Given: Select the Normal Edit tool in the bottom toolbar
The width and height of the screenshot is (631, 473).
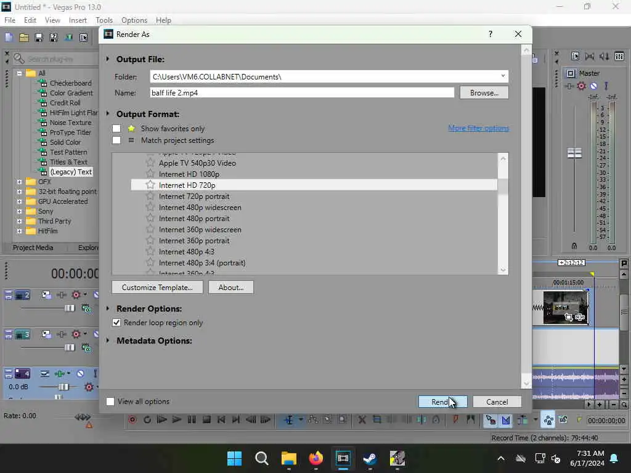Looking at the screenshot, I should pos(289,420).
